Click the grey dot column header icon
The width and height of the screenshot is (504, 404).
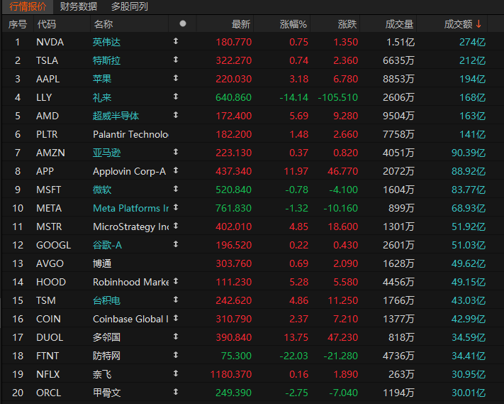(x=183, y=23)
